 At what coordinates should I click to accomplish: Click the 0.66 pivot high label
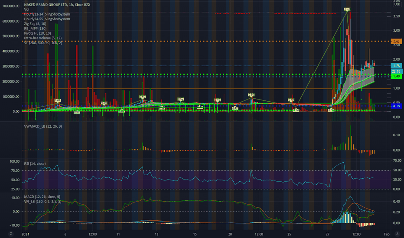click(251, 95)
